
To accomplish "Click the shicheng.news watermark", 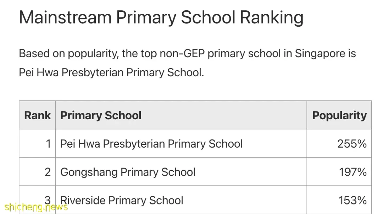I will click(36, 207).
